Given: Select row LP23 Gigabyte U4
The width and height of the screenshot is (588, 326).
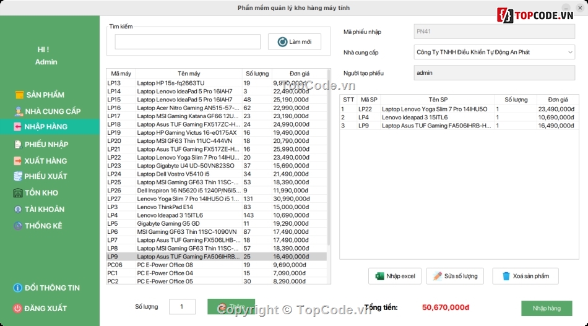Looking at the screenshot, I should point(217,166).
